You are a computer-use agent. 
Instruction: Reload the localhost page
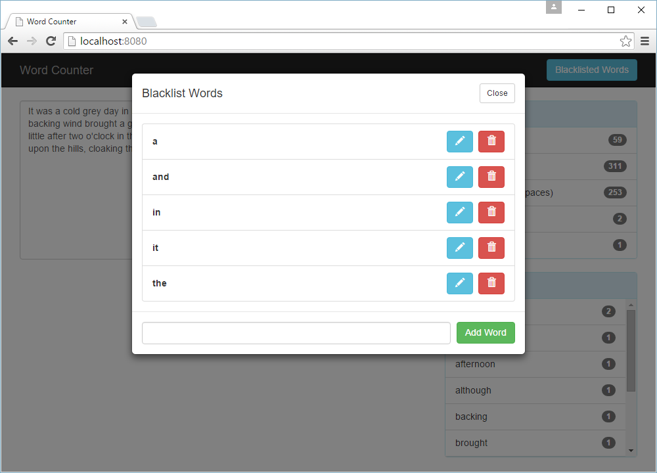tap(51, 41)
